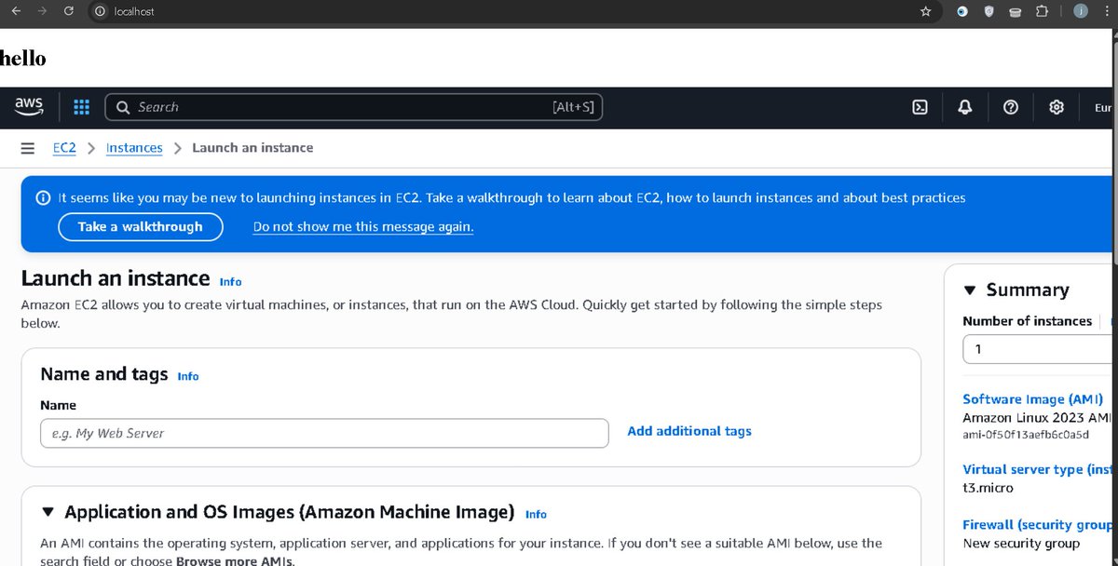Open the help question mark icon

pos(1011,107)
